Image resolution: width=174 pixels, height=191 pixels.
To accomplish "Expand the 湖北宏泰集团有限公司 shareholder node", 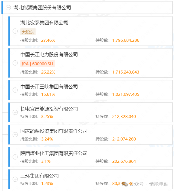I will pyautogui.click(x=15, y=31).
